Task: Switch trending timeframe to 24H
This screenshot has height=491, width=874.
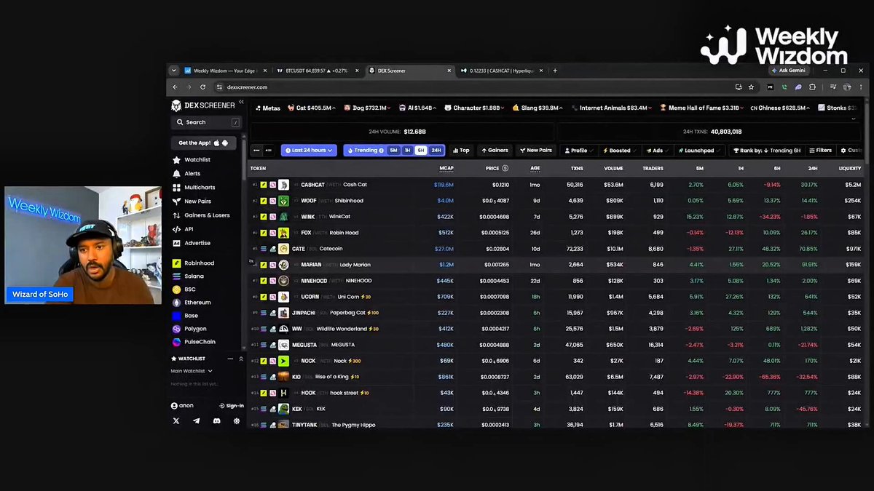Action: [x=436, y=151]
